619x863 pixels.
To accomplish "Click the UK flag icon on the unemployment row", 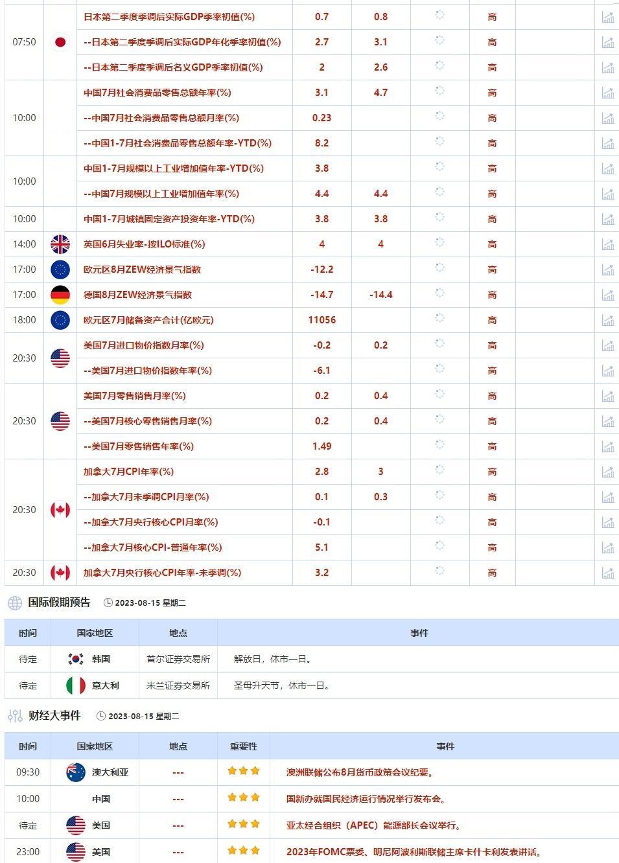I will pyautogui.click(x=59, y=244).
